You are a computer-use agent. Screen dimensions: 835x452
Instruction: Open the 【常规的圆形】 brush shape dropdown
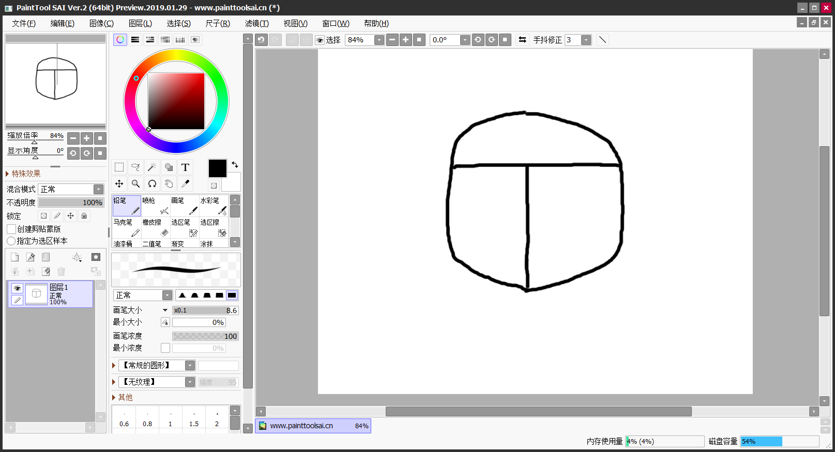pyautogui.click(x=157, y=365)
